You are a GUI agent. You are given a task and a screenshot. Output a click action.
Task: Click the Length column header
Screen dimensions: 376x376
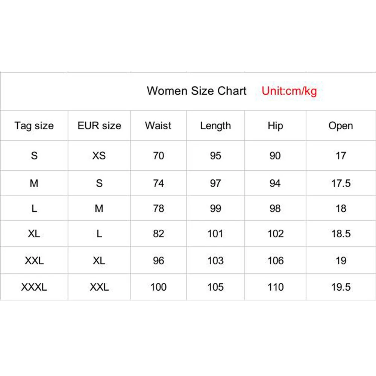click(215, 126)
